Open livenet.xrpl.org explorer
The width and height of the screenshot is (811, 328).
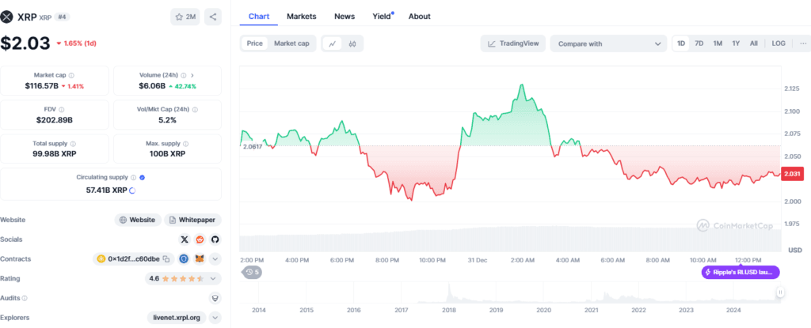click(177, 318)
